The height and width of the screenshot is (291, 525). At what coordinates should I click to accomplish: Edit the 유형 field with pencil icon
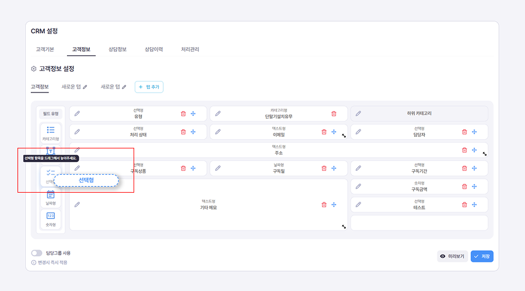pyautogui.click(x=77, y=113)
